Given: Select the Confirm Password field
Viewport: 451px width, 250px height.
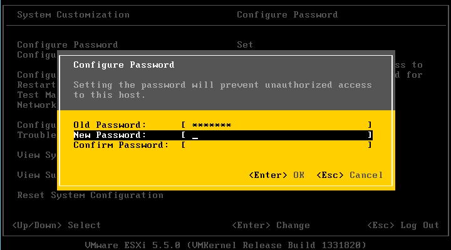Looking at the screenshot, I should 276,145.
